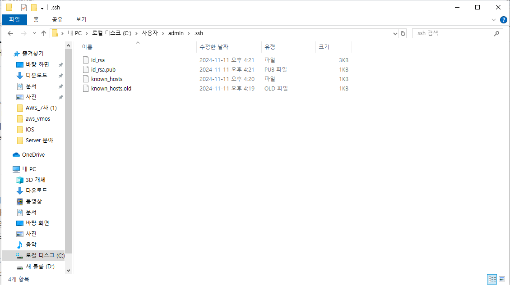This screenshot has width=510, height=285.
Task: Open the aws_vmos folder
Action: [38, 119]
